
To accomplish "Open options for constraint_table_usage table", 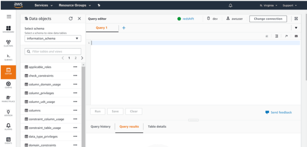I will (x=75, y=128).
